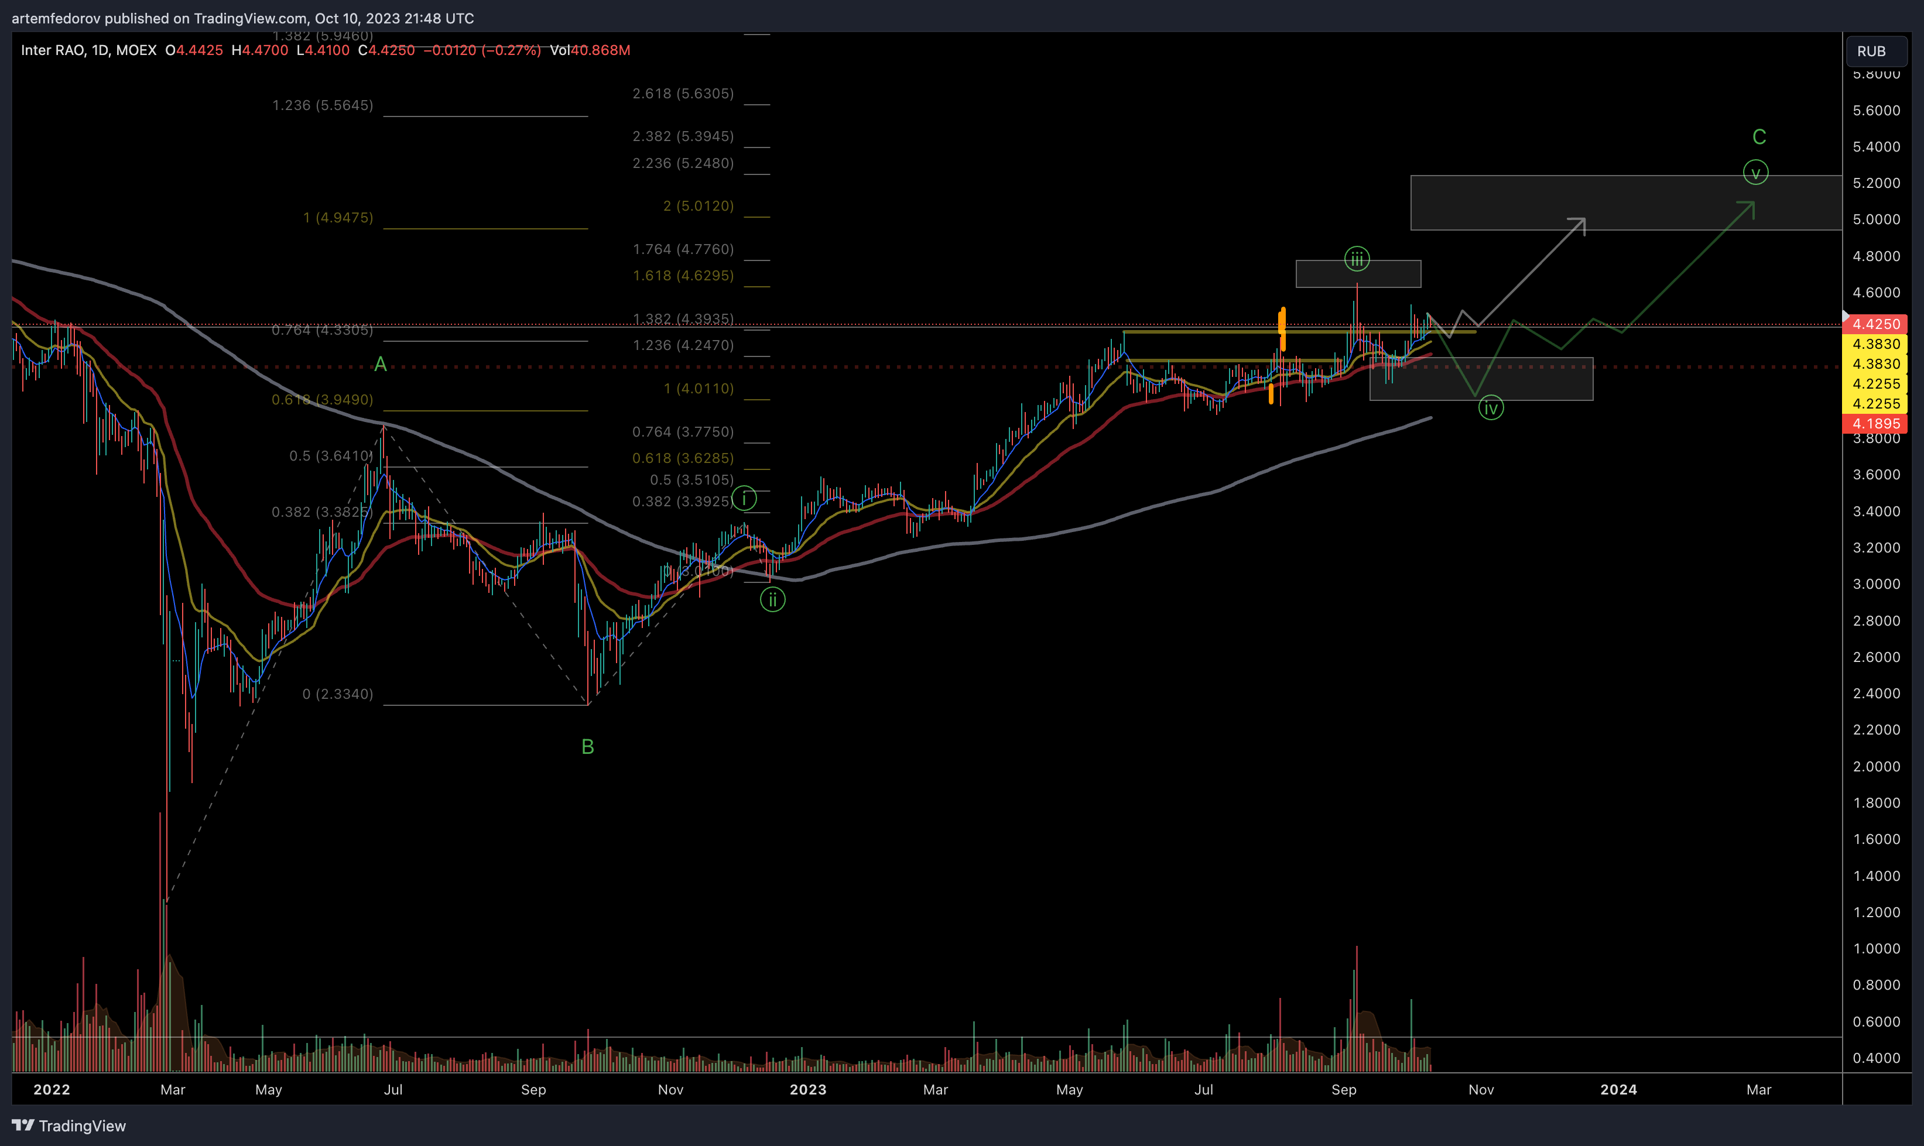Select the Fibonacci label 0.764 (3.7750)
Image resolution: width=1924 pixels, height=1146 pixels.
click(683, 432)
